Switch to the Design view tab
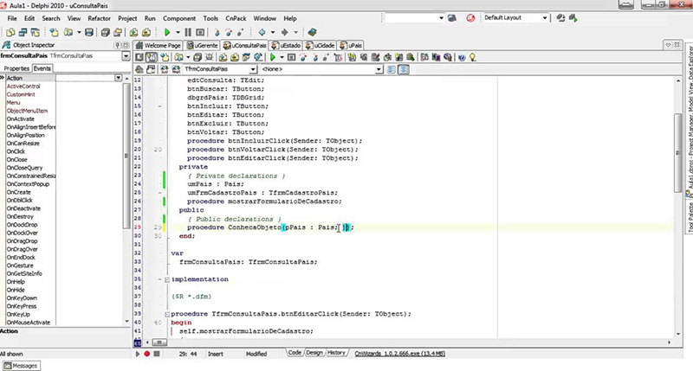 tap(314, 353)
